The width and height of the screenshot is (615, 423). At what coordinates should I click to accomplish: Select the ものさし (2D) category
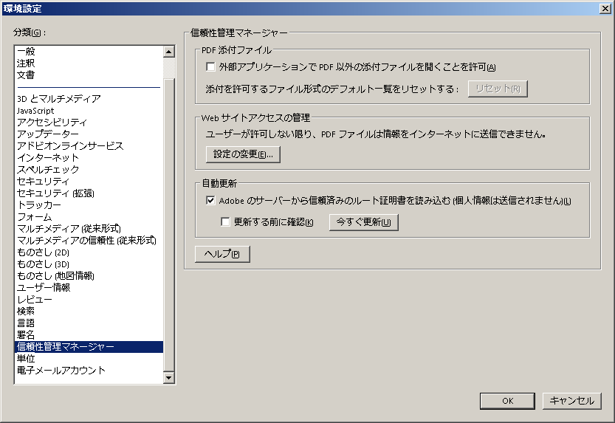(x=89, y=252)
